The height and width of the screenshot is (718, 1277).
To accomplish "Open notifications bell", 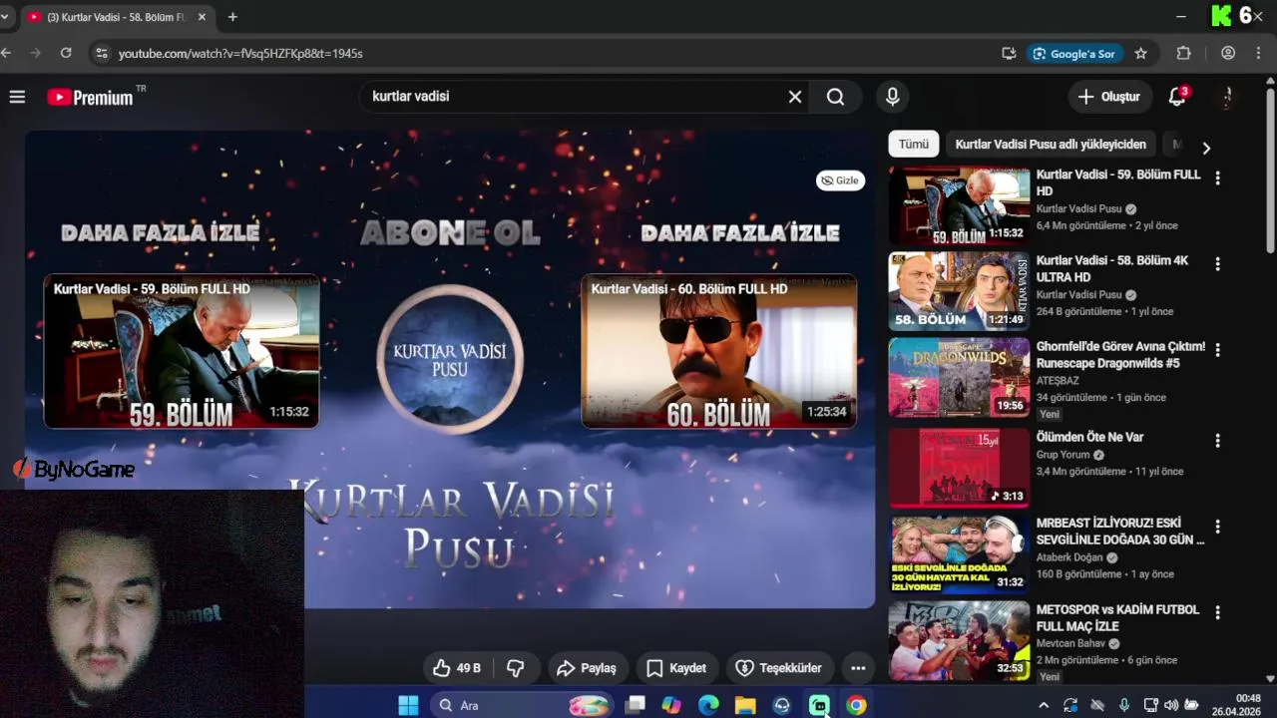I will click(1177, 97).
